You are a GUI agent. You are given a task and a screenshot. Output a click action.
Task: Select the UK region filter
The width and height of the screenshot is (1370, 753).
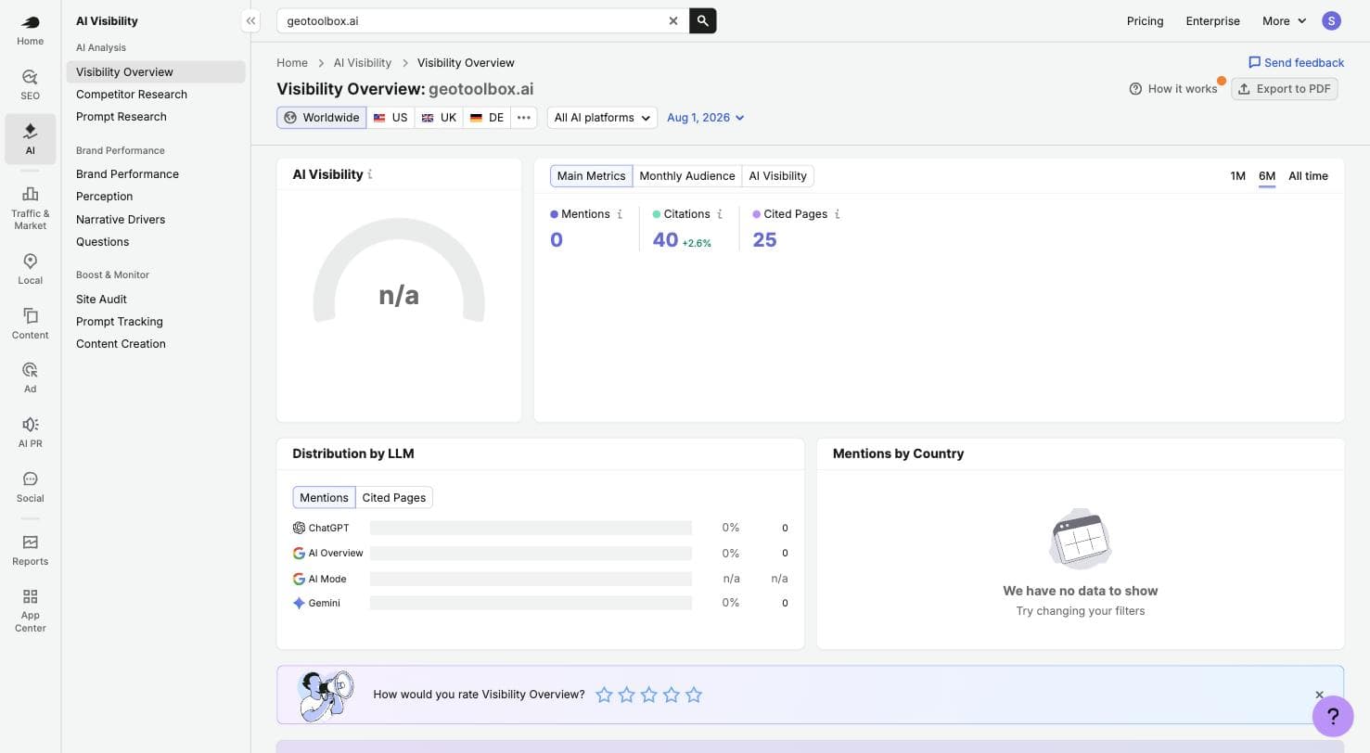click(x=439, y=118)
